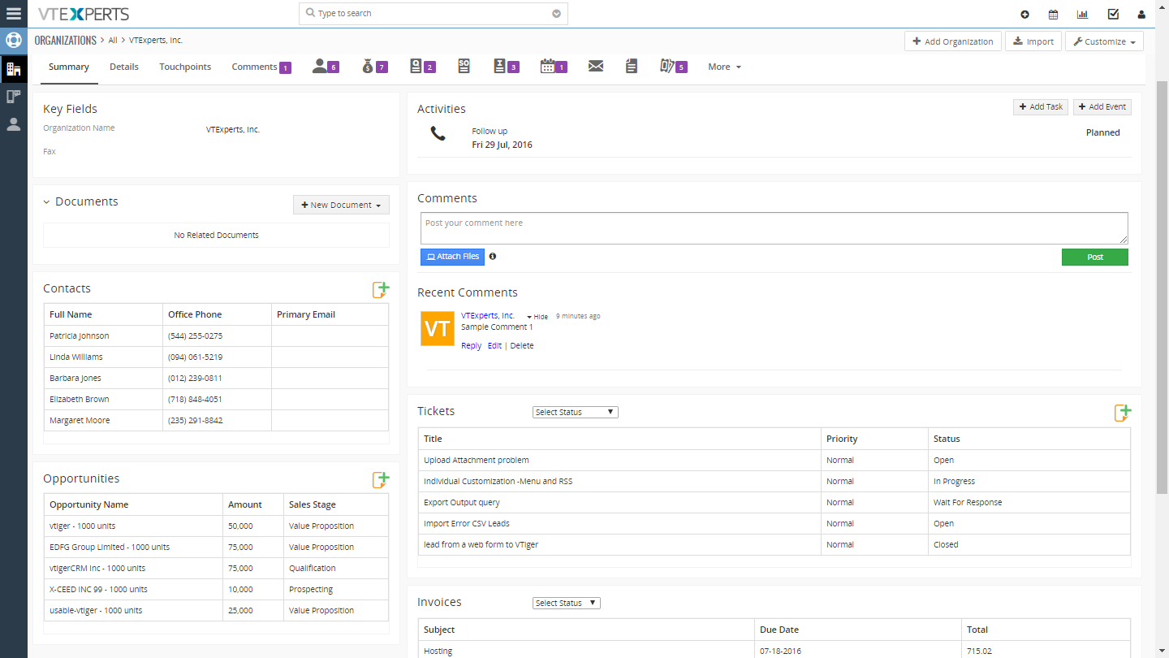
Task: Open the calendar icon in top bar
Action: click(1053, 14)
